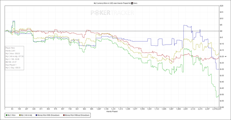Click the 575 tick label on the x-axis
231x120 pixels.
[x=55, y=109]
